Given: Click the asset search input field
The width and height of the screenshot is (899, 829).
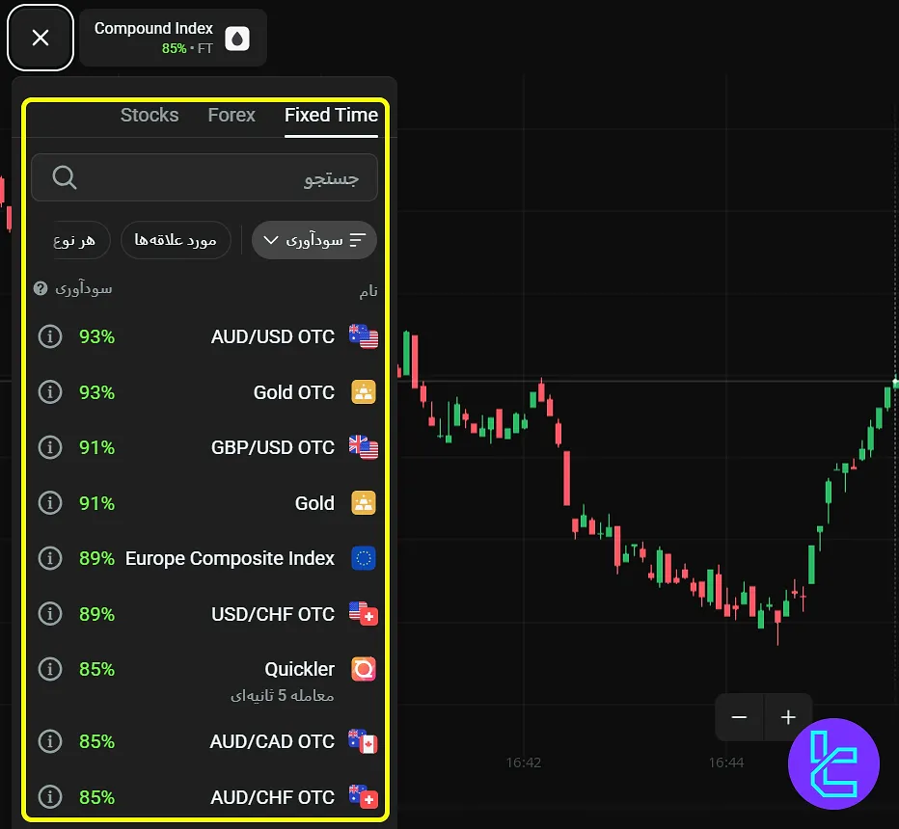Looking at the screenshot, I should [204, 178].
